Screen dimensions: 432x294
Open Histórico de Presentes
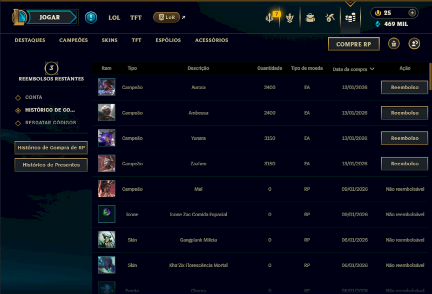(x=51, y=165)
